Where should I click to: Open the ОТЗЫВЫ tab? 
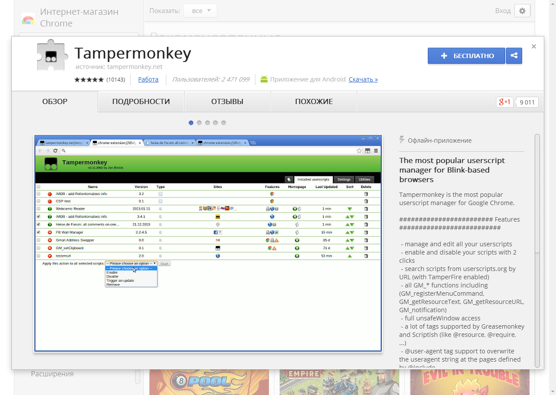pyautogui.click(x=227, y=102)
